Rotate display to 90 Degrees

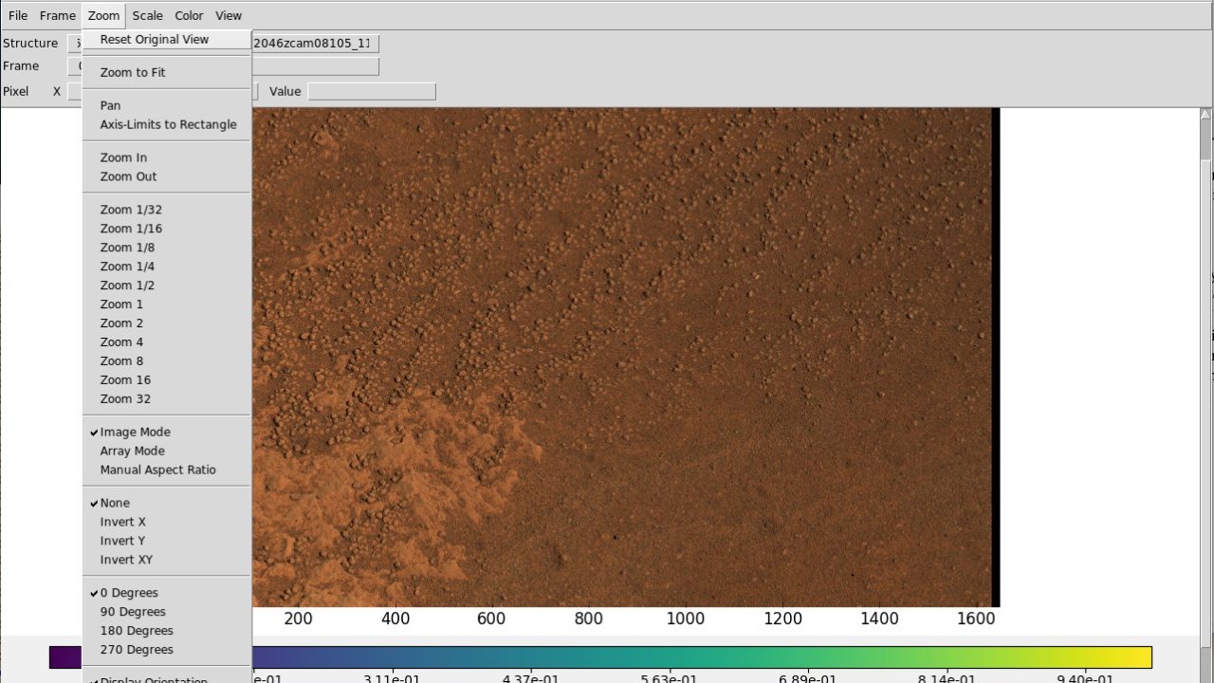tap(132, 611)
